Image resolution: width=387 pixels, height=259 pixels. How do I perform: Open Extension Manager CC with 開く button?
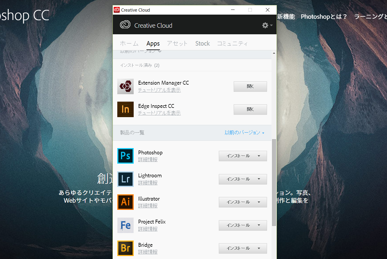(x=250, y=86)
